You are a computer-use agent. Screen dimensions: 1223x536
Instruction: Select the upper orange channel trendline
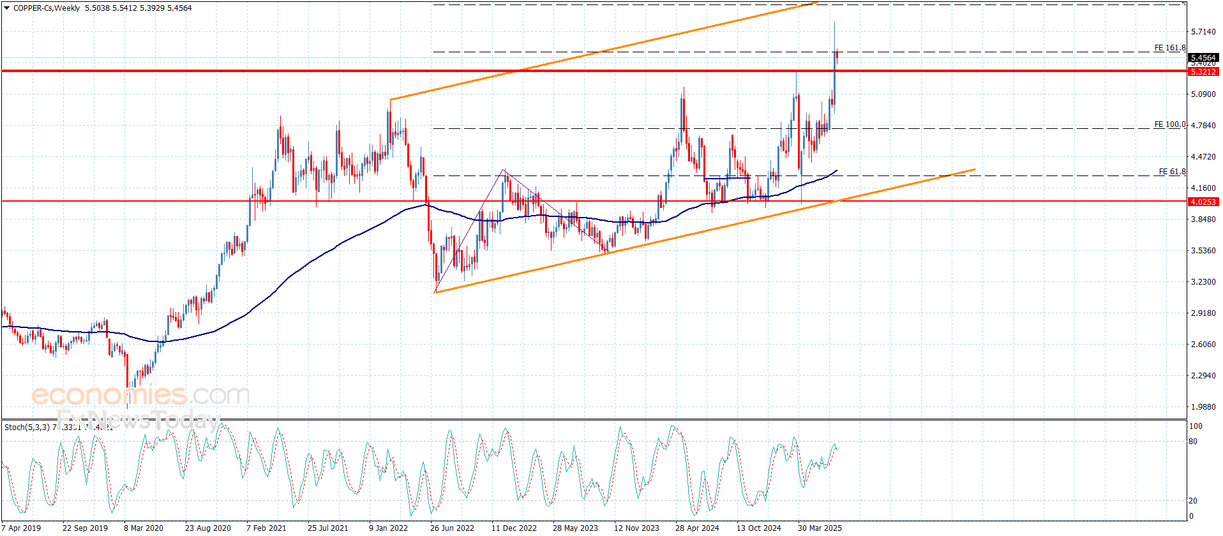pos(603,51)
